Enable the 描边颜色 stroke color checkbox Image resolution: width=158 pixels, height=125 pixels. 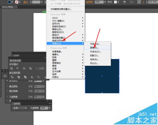7,86
